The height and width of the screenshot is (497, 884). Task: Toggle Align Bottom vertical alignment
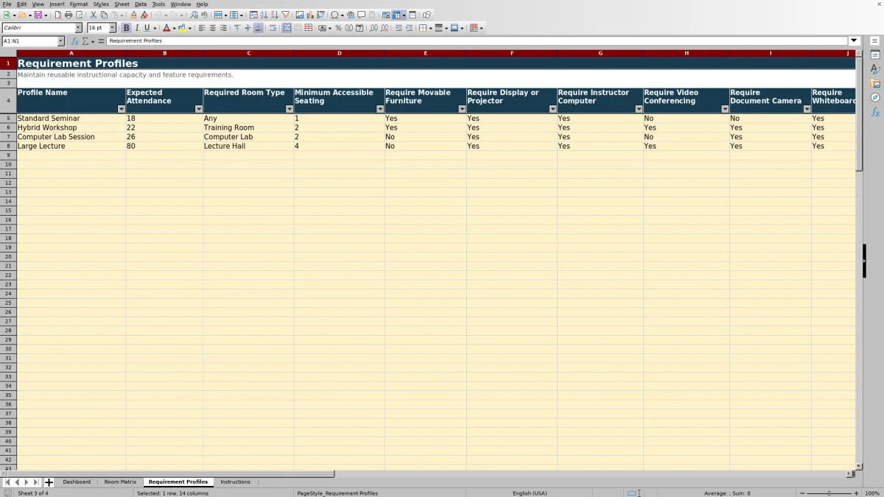point(258,28)
